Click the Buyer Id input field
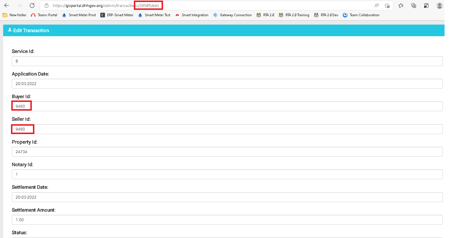This screenshot has height=238, width=459. point(227,106)
